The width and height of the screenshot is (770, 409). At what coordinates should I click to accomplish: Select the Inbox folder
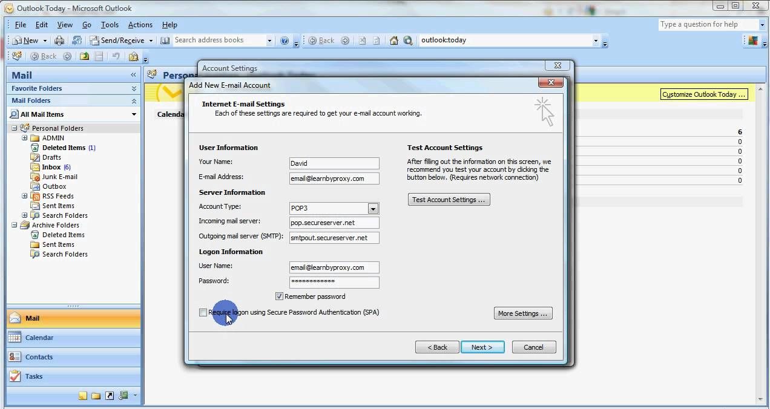[x=51, y=167]
